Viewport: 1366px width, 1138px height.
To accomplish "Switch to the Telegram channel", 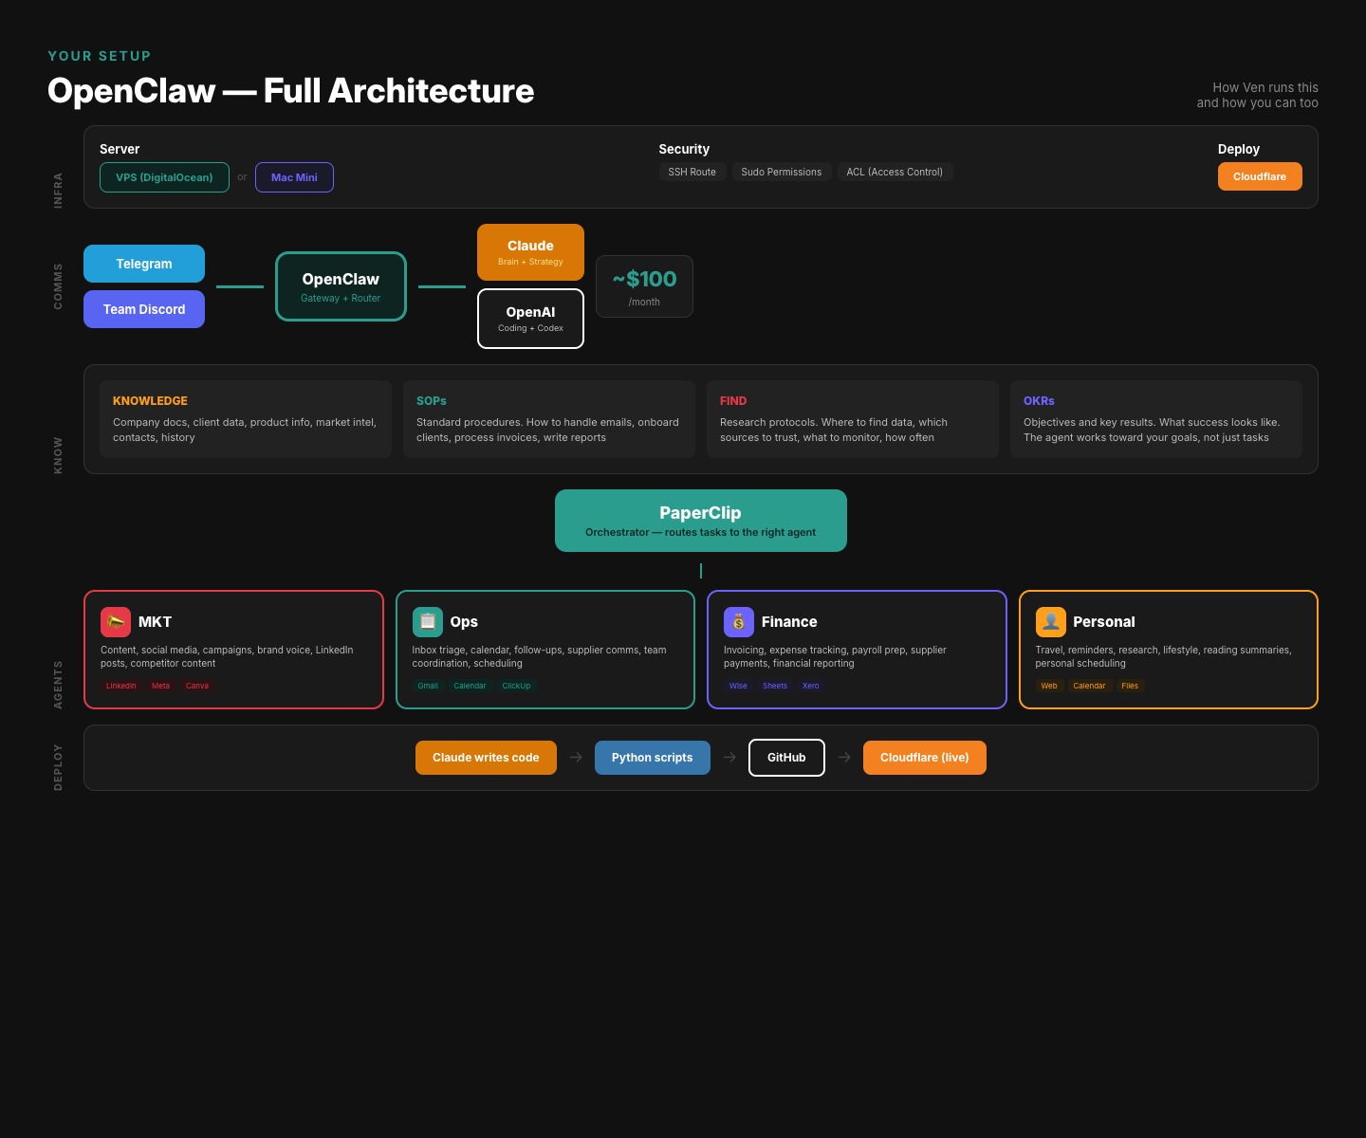I will 143,264.
